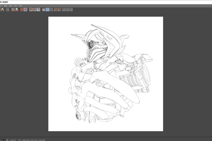The height and width of the screenshot is (141, 212).
Task: Toggle the highlighted blue grid icon in toolbar
Action: [x=47, y=10]
